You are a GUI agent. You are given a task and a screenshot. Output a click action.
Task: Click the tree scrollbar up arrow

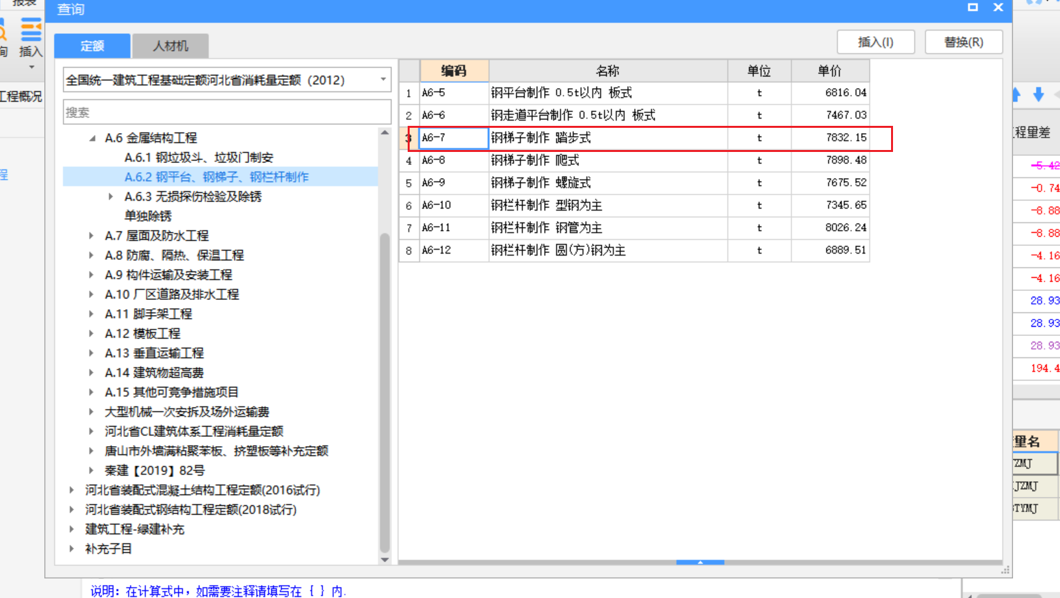[385, 132]
